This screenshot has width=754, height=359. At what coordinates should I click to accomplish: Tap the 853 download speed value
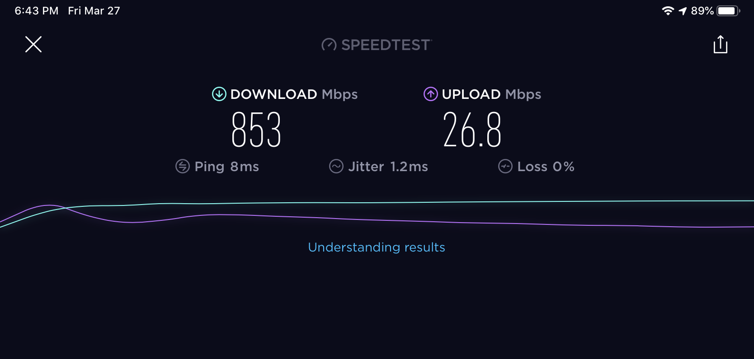pyautogui.click(x=256, y=130)
